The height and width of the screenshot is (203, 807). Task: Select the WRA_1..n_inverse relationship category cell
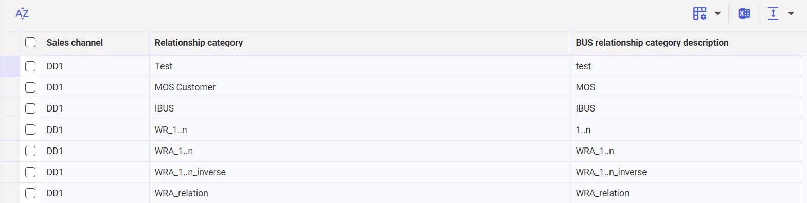point(360,172)
